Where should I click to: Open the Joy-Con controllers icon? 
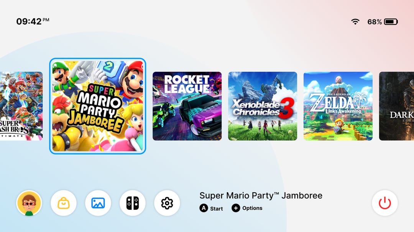point(133,203)
